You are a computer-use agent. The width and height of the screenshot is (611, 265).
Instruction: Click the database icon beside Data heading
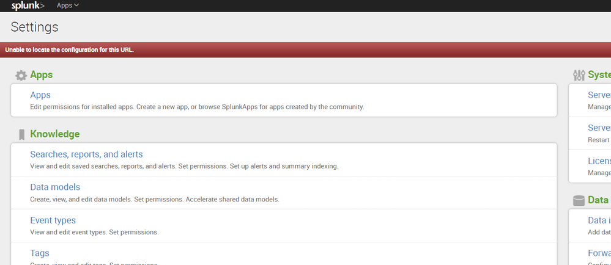point(579,200)
